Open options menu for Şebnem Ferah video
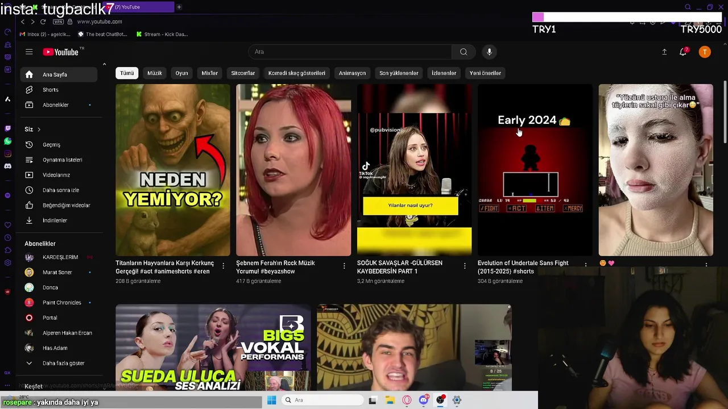 click(344, 266)
